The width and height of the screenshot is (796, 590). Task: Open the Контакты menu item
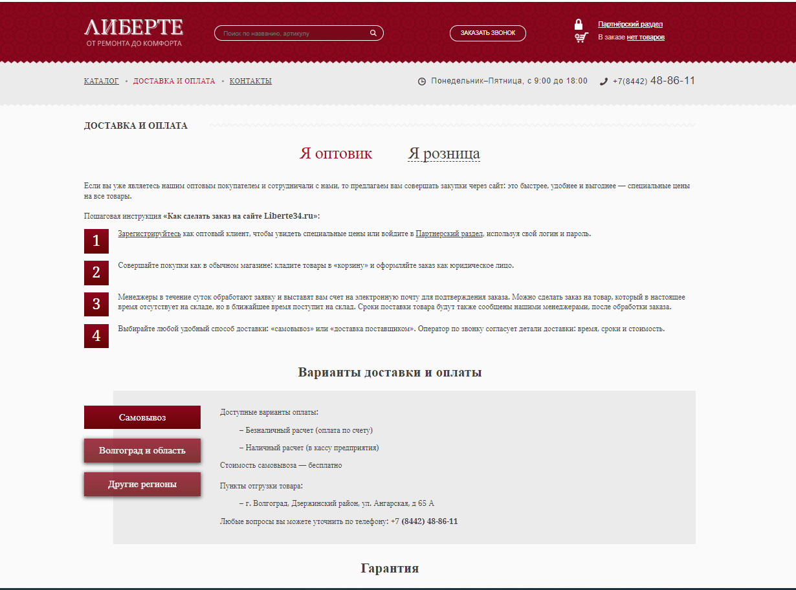250,82
